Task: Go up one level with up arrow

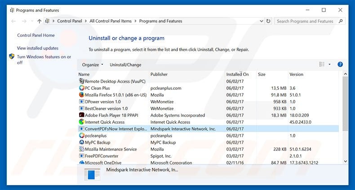Action: pos(40,21)
